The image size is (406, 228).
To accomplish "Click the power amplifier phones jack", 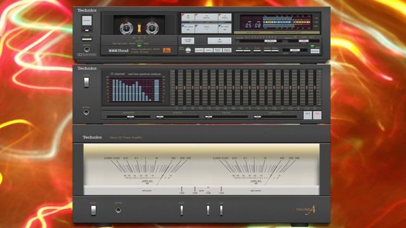I will coord(118,210).
